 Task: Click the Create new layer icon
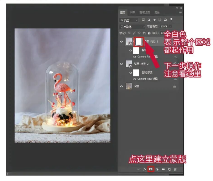click(x=169, y=169)
